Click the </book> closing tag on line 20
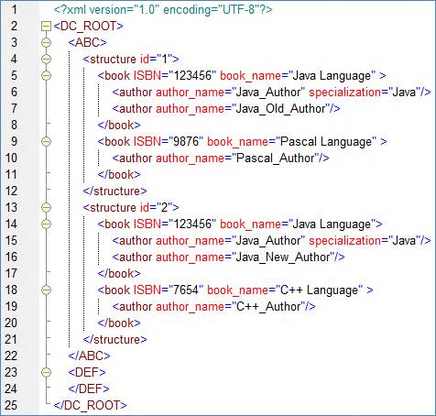Image resolution: width=436 pixels, height=416 pixels. 119,323
